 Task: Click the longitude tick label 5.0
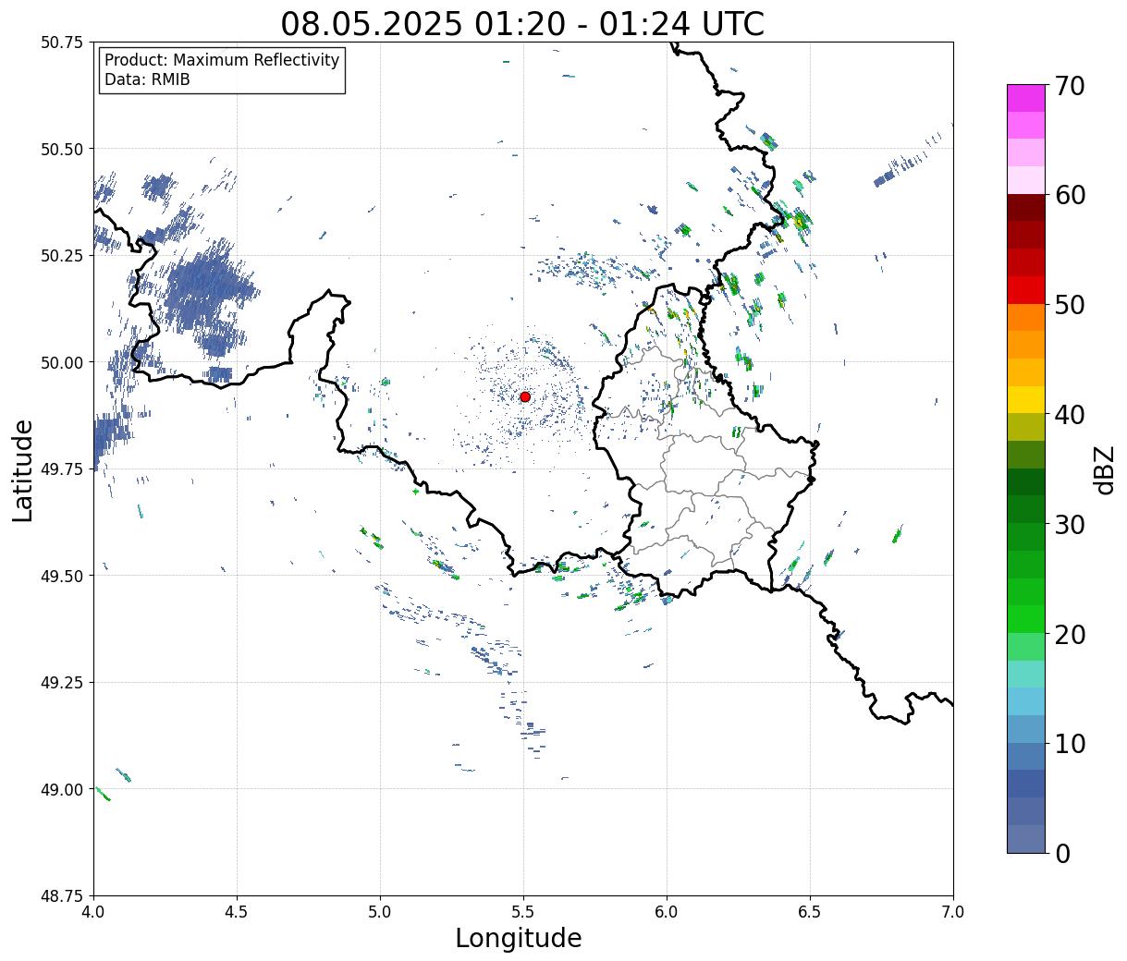click(x=380, y=911)
